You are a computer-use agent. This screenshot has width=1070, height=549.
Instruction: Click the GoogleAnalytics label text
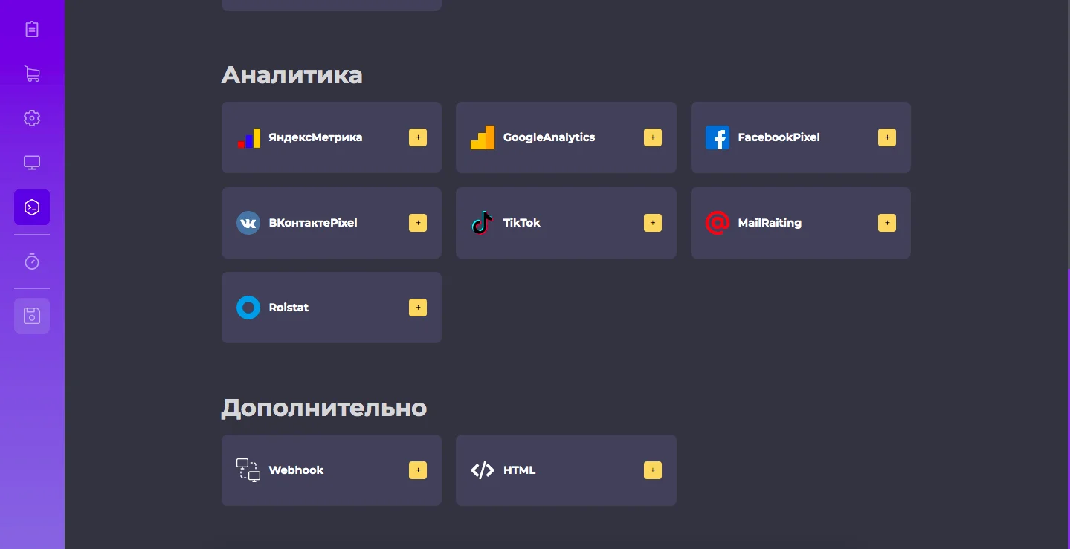coord(549,137)
